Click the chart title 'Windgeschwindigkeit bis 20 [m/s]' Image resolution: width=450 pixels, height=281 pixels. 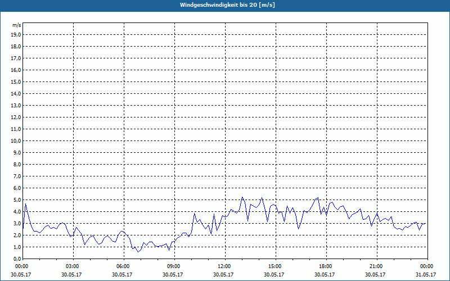[x=227, y=5]
